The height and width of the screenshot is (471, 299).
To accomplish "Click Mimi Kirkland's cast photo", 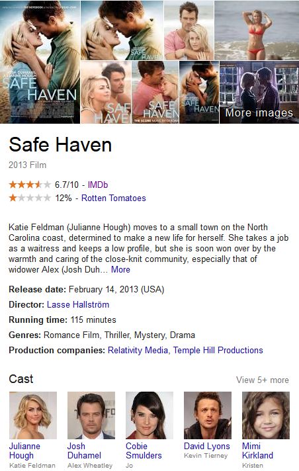I will pyautogui.click(x=266, y=415).
